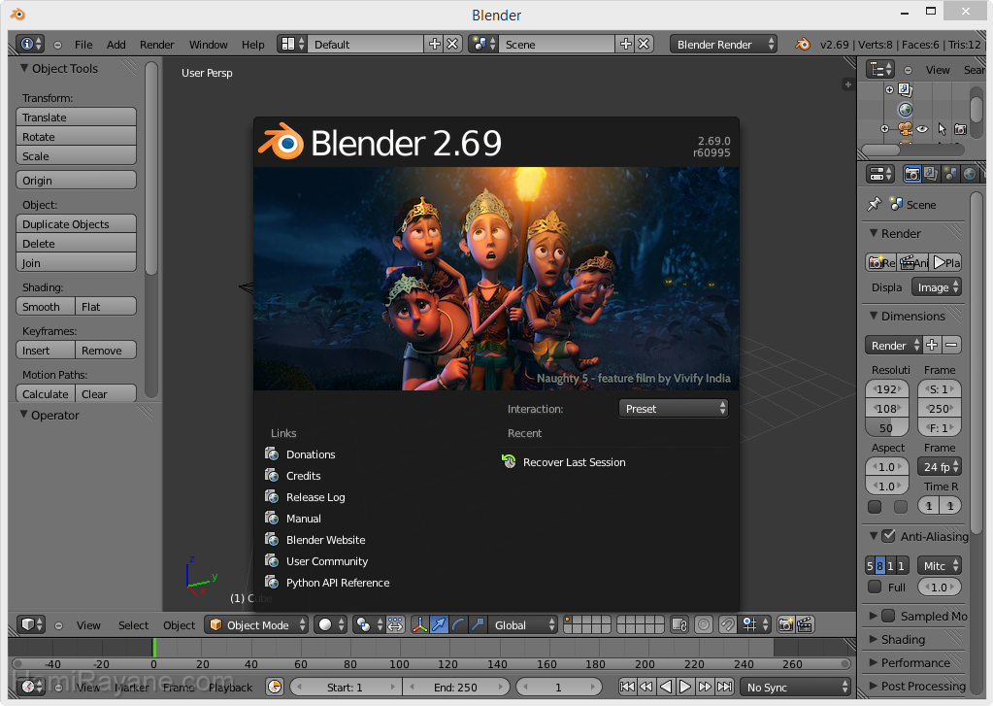Click the timeline horizontal scrollbar
The image size is (993, 706).
click(431, 663)
